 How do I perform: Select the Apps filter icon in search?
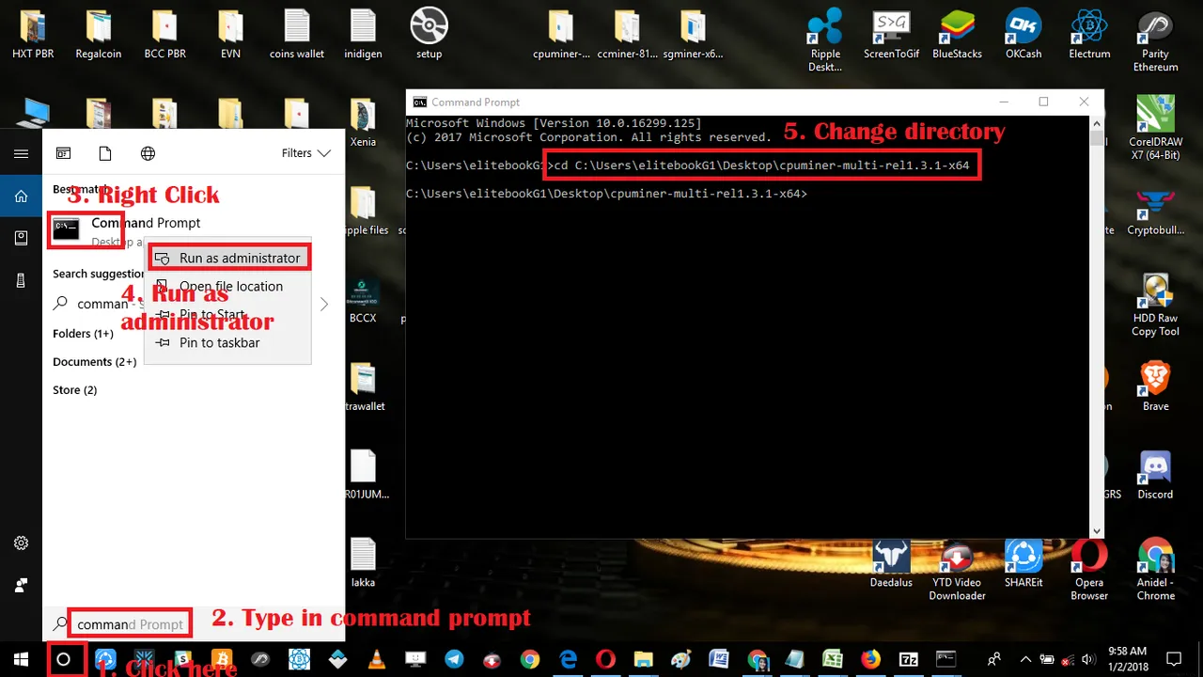tap(64, 153)
